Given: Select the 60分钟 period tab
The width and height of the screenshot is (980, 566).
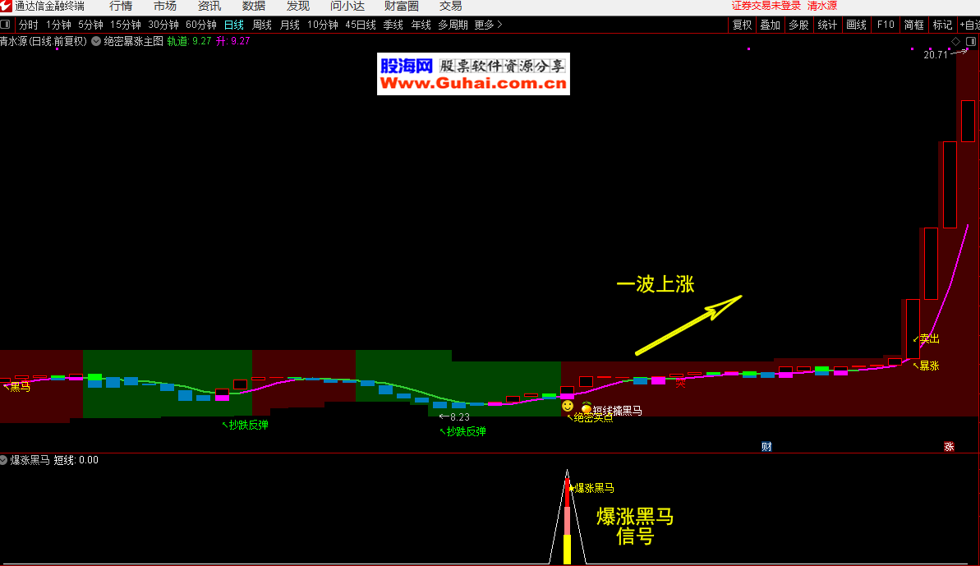Looking at the screenshot, I should 201,25.
